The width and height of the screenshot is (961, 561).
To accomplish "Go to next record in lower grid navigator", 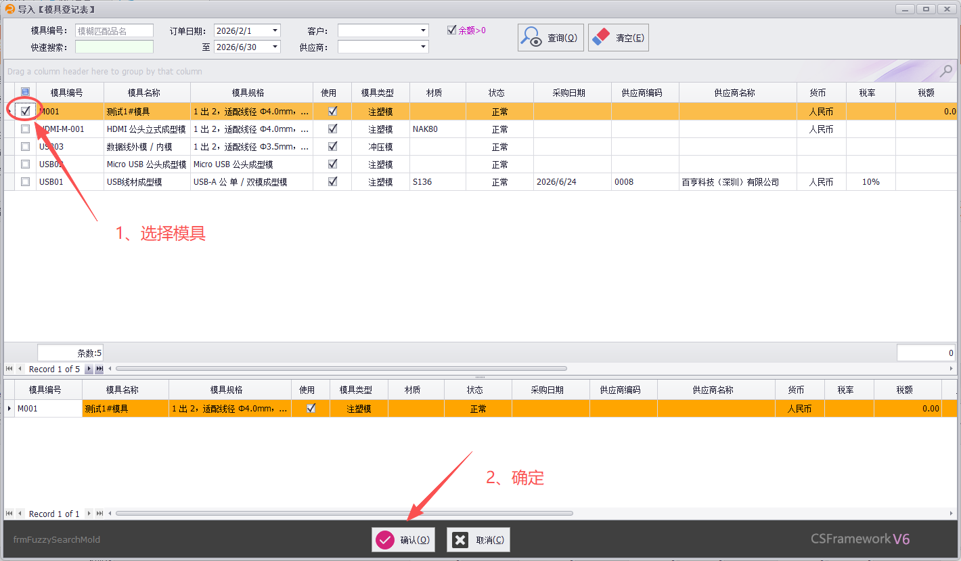I will click(89, 514).
